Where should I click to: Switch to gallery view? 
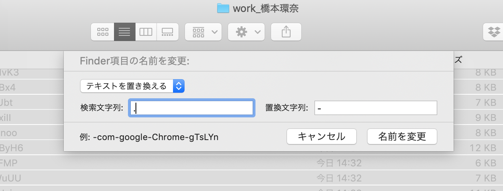(x=167, y=32)
